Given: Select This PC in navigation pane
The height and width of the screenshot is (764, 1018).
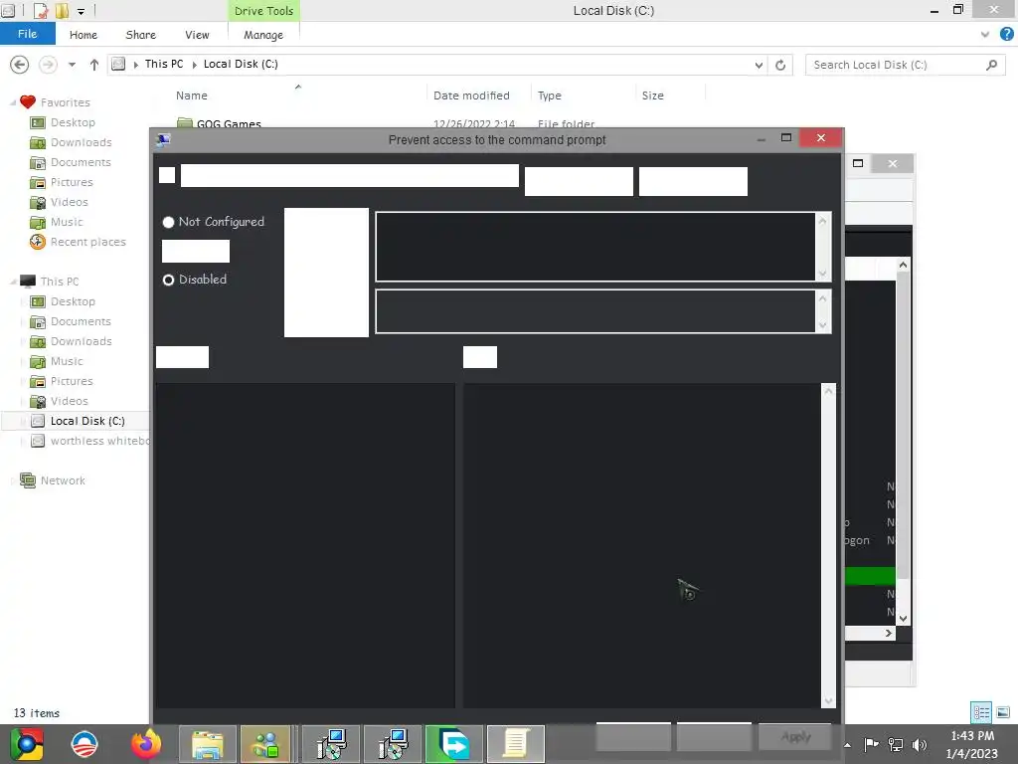Looking at the screenshot, I should (59, 282).
